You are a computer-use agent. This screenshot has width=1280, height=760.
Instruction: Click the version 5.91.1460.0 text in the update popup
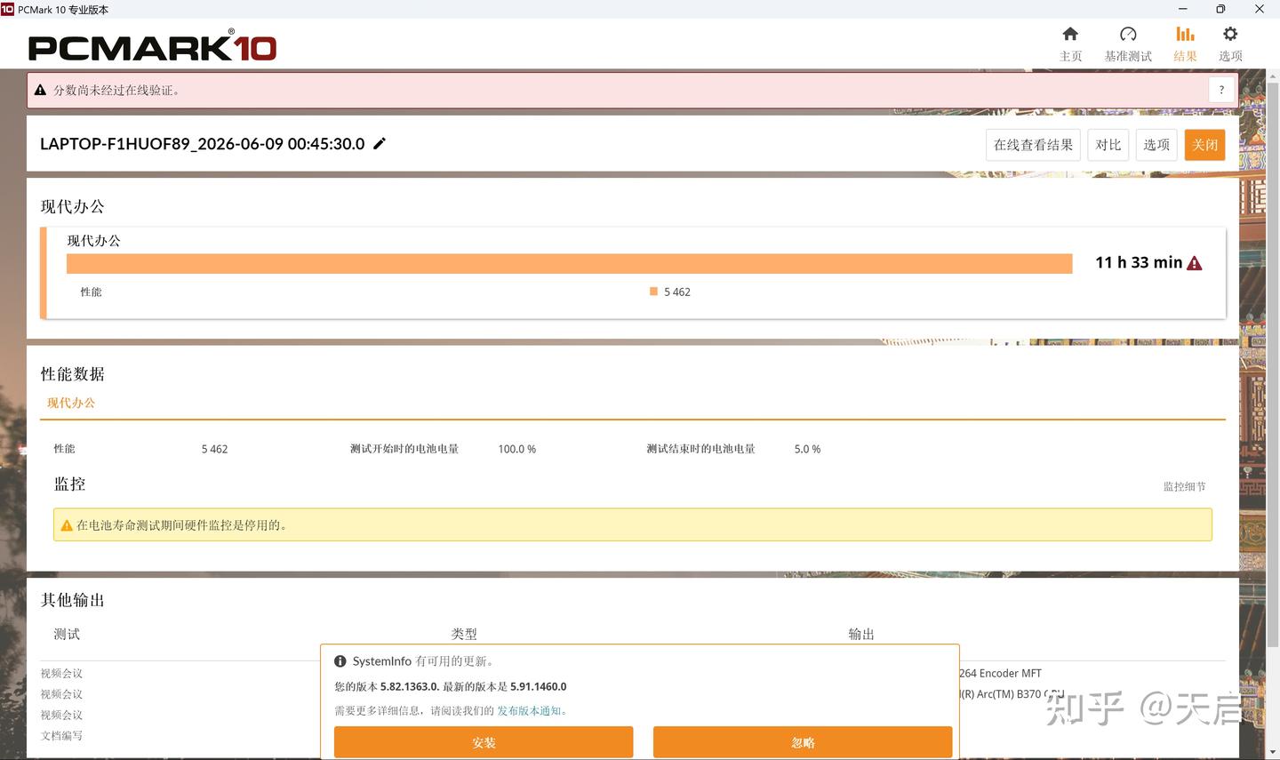point(539,686)
